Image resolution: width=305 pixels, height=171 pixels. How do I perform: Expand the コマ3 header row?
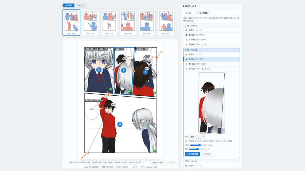click(212, 161)
